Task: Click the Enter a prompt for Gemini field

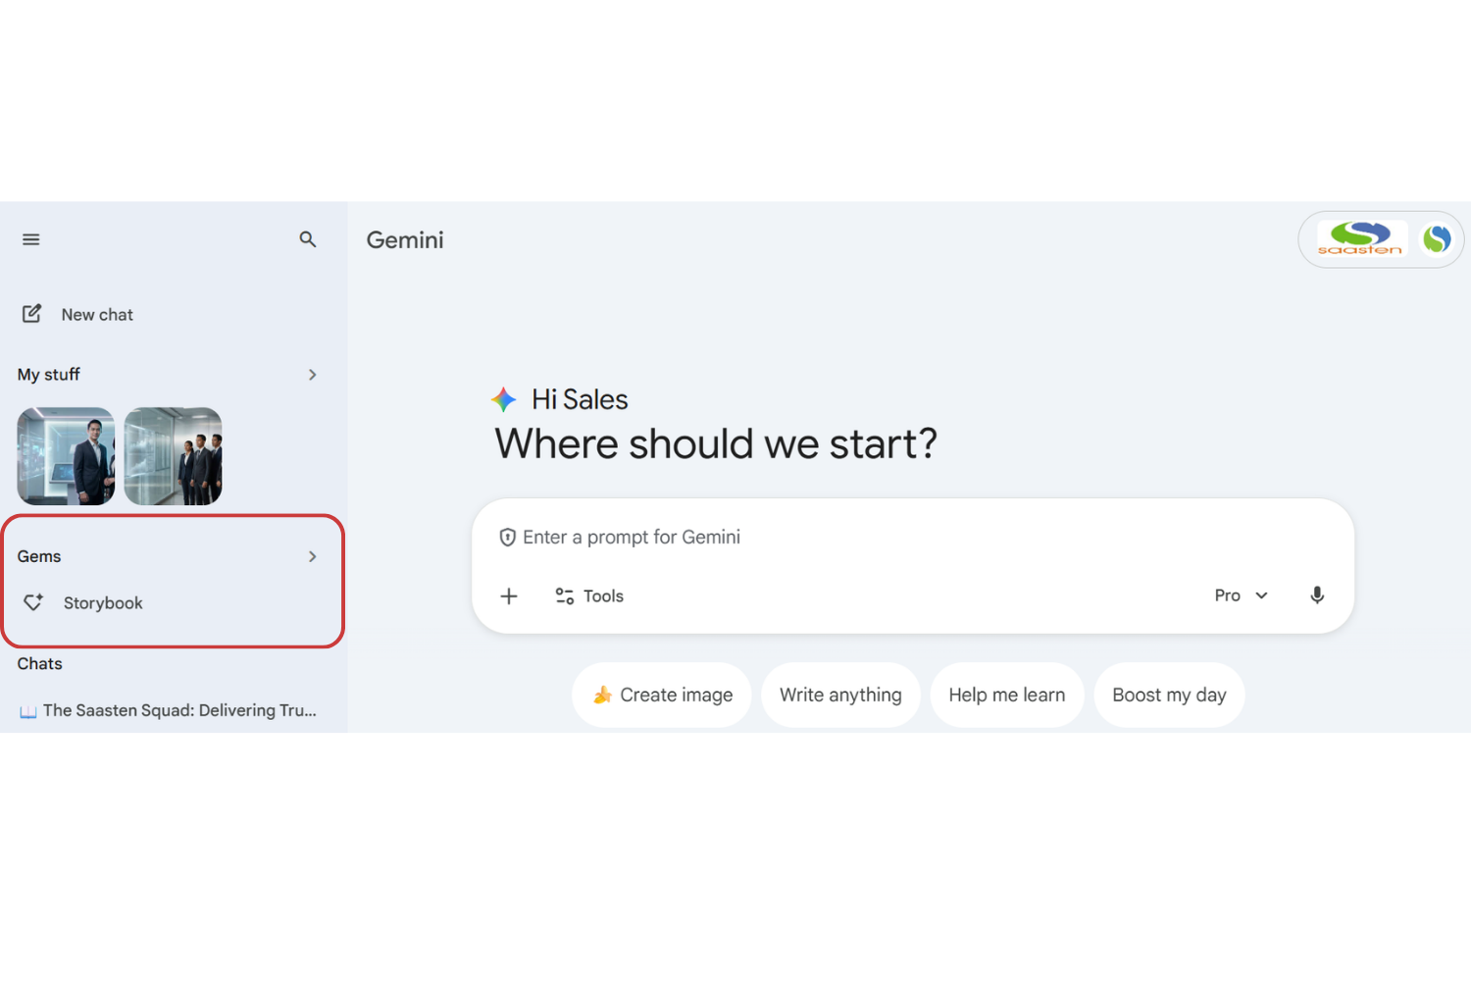Action: 883,538
